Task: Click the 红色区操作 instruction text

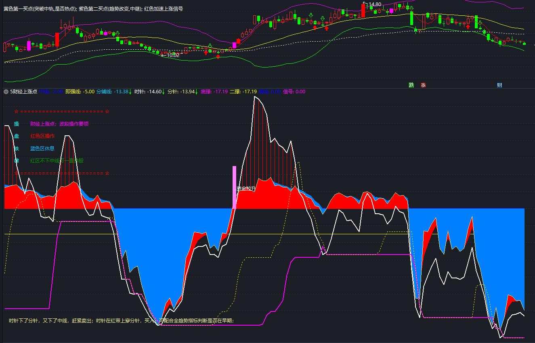Action: (43, 136)
